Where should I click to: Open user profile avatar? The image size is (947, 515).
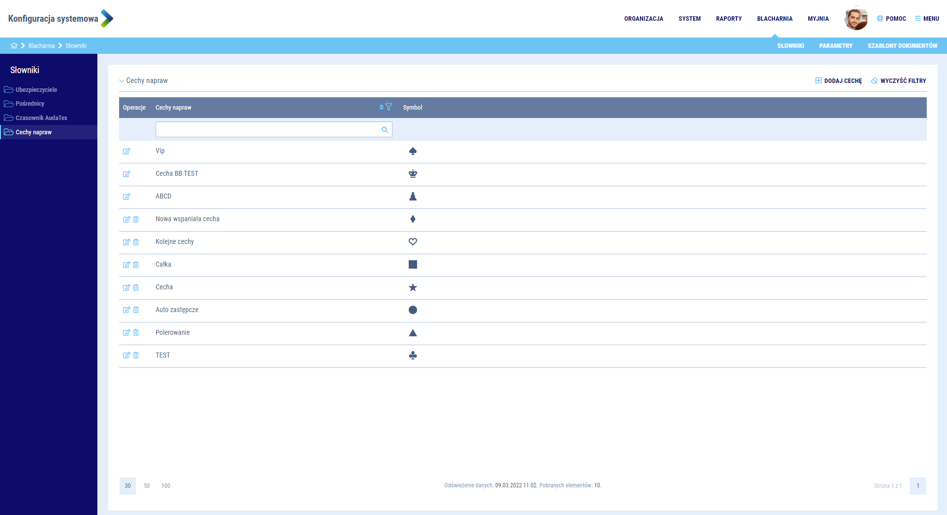tap(856, 19)
